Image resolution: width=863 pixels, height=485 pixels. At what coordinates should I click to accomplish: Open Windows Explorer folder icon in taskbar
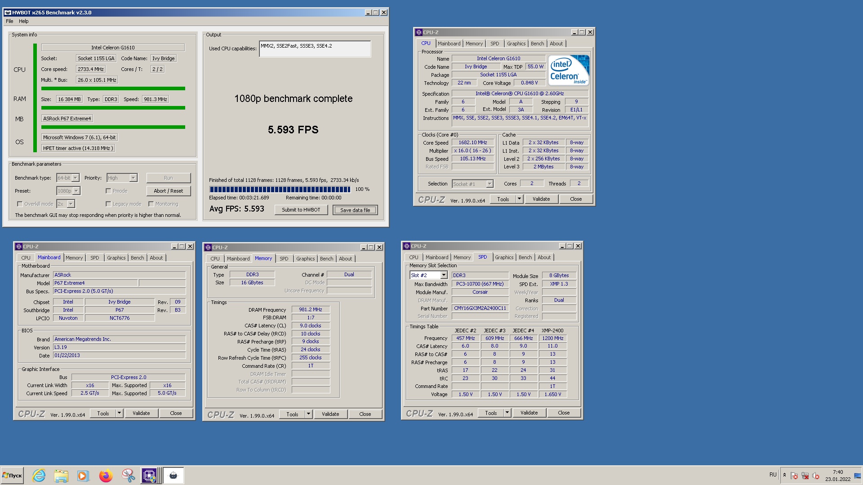click(61, 475)
